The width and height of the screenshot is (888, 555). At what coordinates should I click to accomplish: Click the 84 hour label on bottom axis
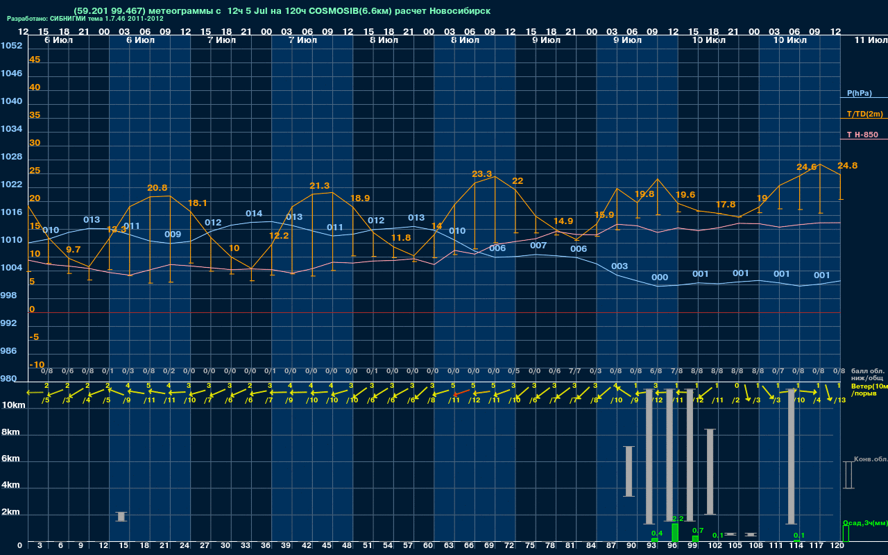pyautogui.click(x=590, y=546)
